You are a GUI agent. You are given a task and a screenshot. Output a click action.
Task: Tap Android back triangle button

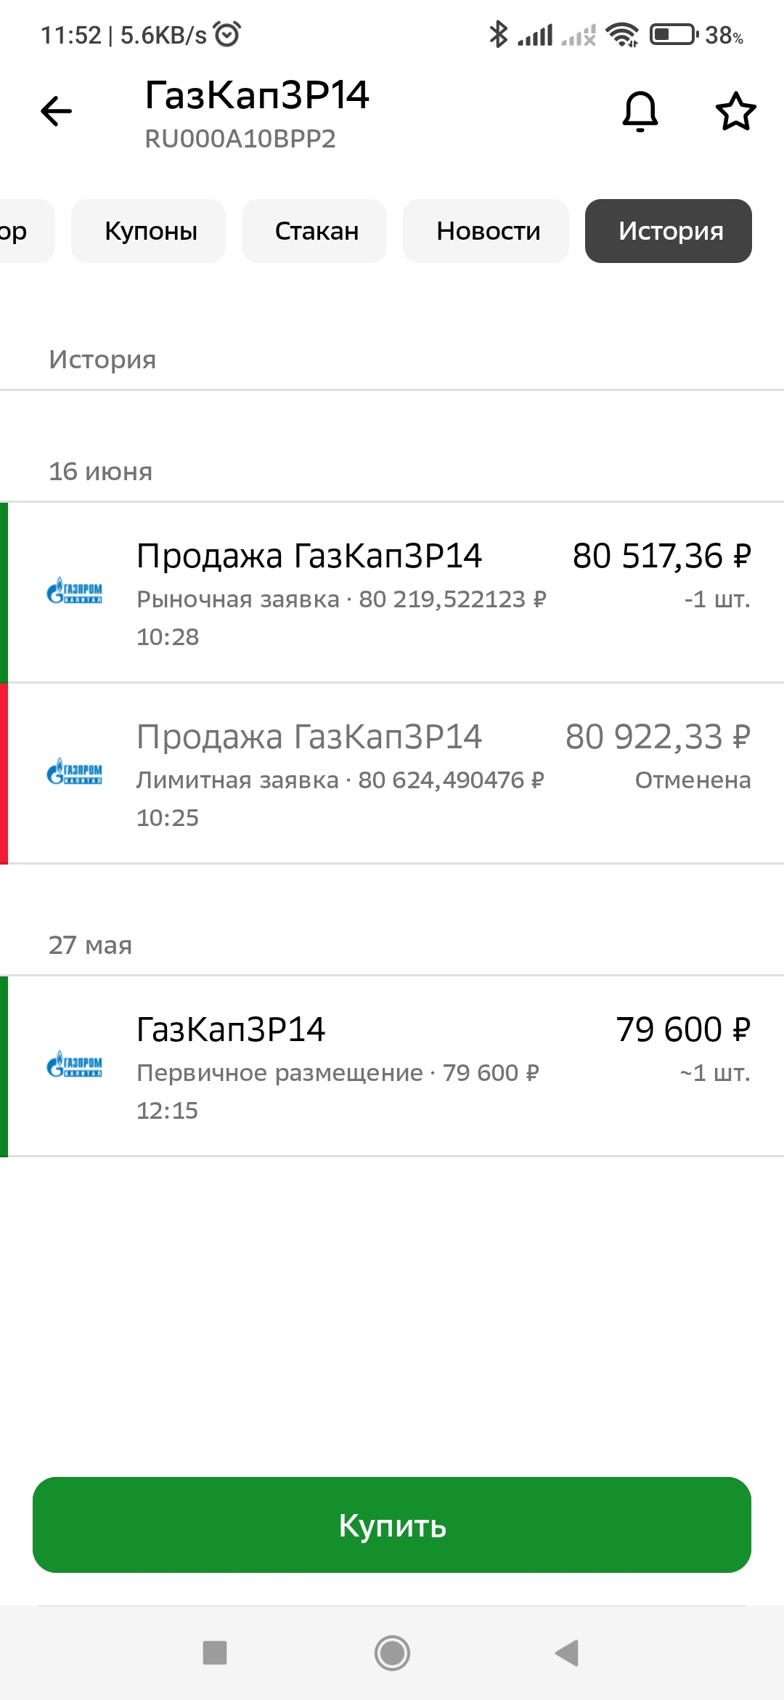coord(567,1652)
